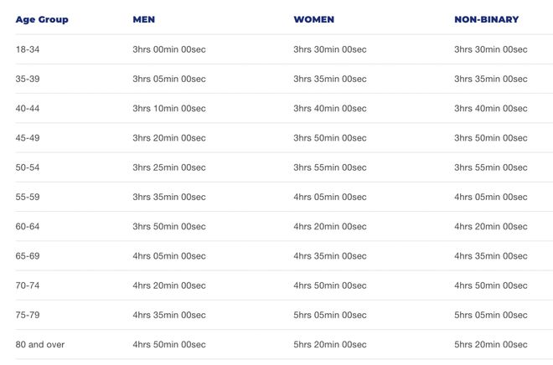Viewport: 553px width, 365px height.
Task: Select the 60-64 age group label
Action: [28, 227]
